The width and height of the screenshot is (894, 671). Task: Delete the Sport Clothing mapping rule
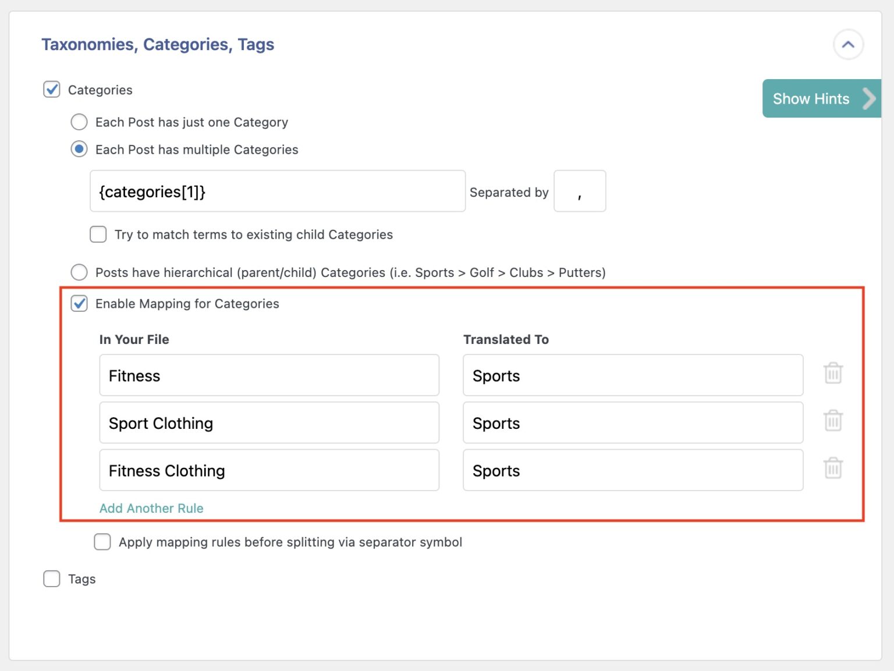(x=833, y=420)
